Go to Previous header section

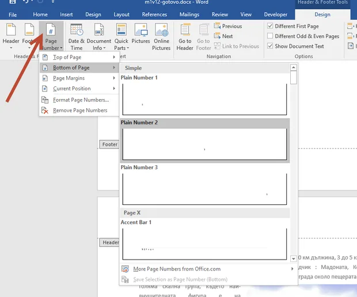click(228, 26)
